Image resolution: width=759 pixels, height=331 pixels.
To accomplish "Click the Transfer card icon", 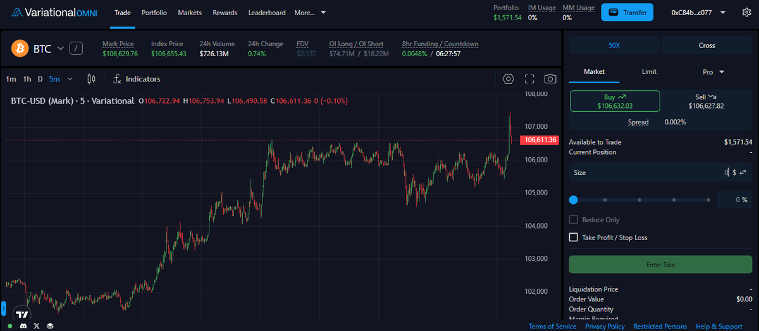I will coord(613,12).
